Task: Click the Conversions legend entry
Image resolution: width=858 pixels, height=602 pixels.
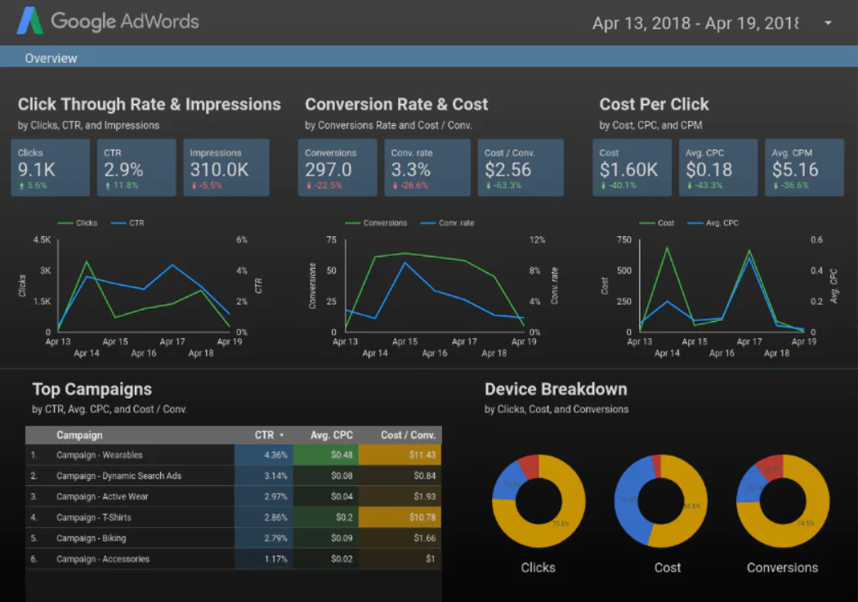Action: pyautogui.click(x=376, y=223)
